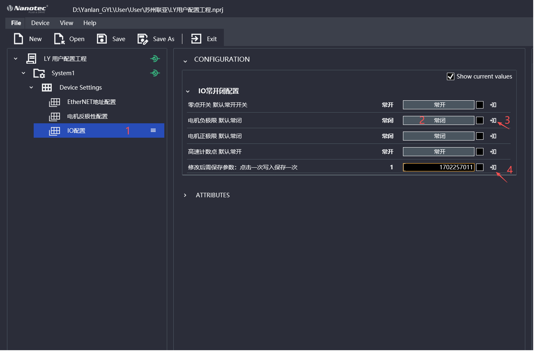The image size is (534, 351).
Task: Open the View menu
Action: click(67, 23)
